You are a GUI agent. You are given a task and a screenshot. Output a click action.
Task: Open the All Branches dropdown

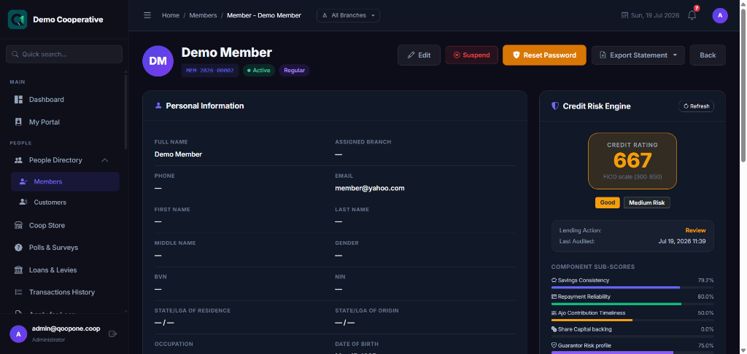pos(348,15)
